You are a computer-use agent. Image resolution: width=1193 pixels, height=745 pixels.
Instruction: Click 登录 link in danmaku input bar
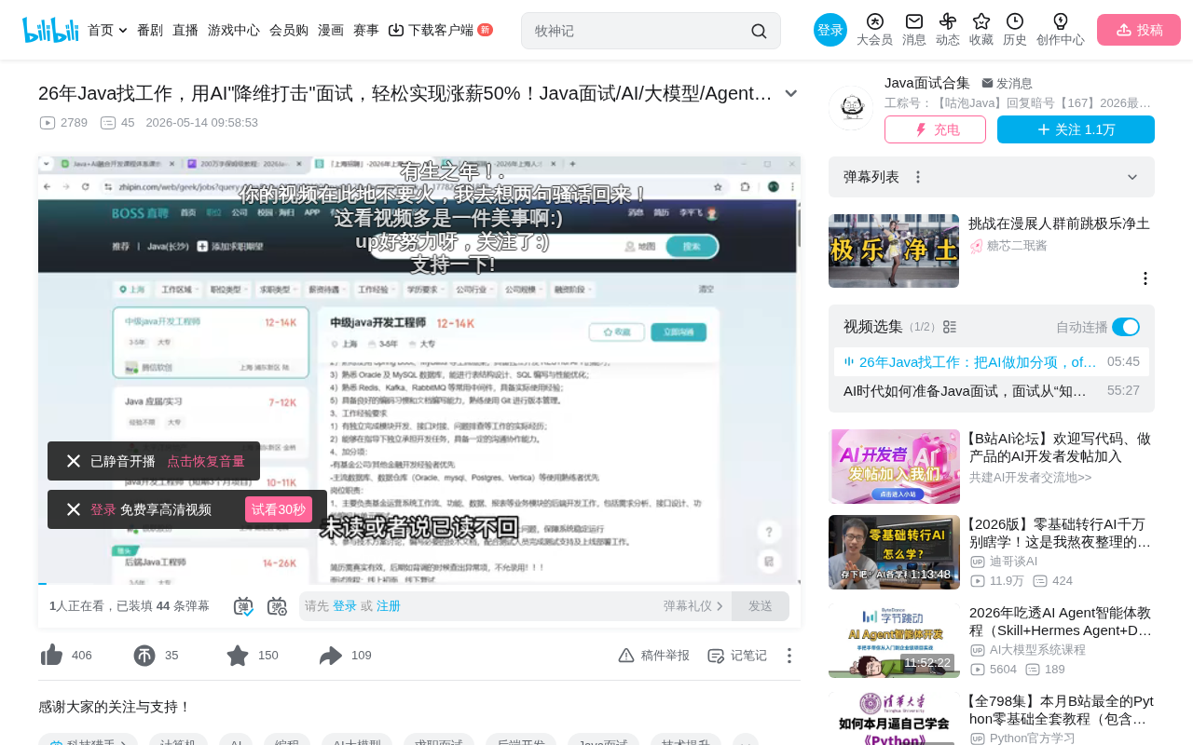[x=345, y=606]
